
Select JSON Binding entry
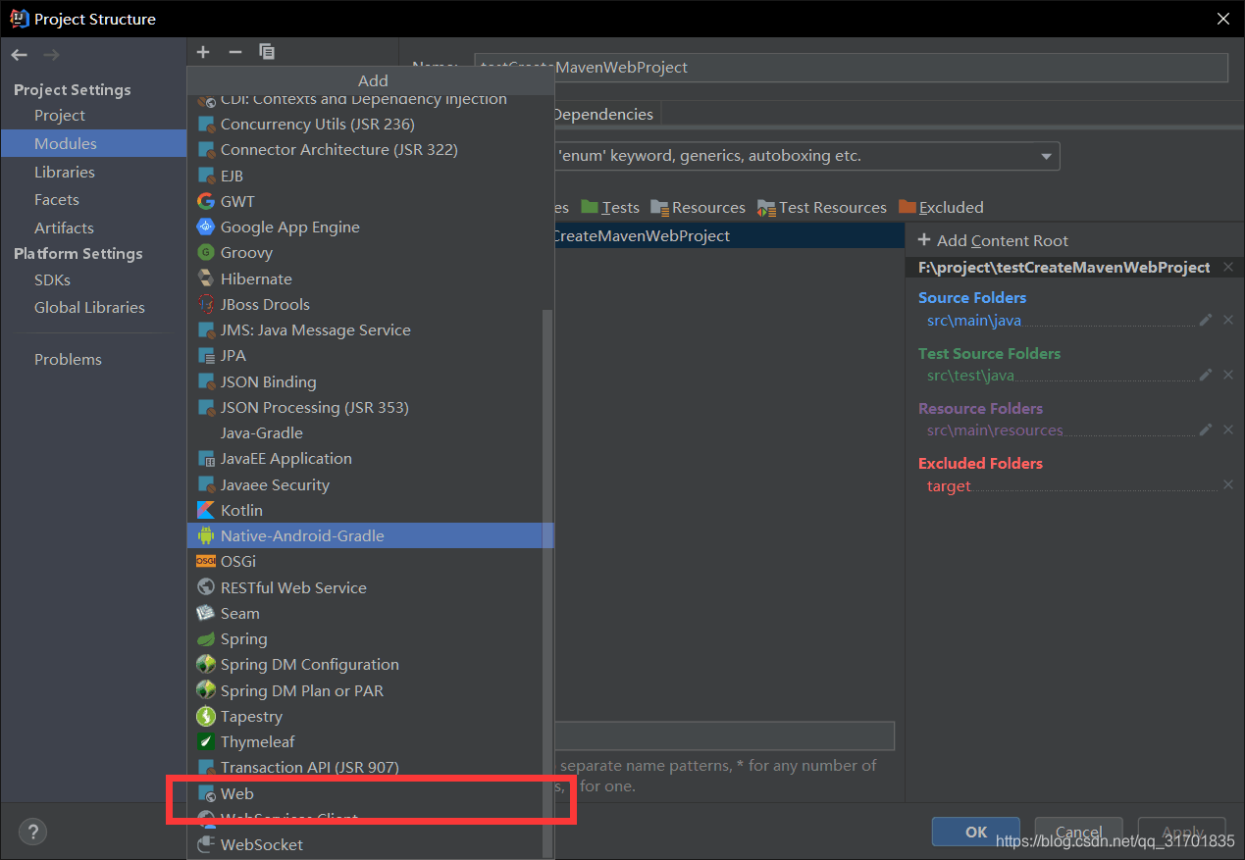[370, 381]
